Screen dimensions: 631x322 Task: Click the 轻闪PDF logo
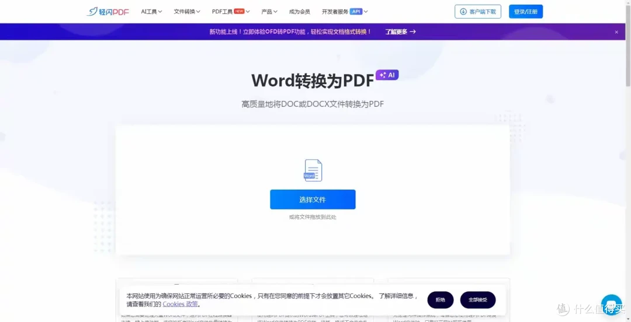click(x=108, y=12)
